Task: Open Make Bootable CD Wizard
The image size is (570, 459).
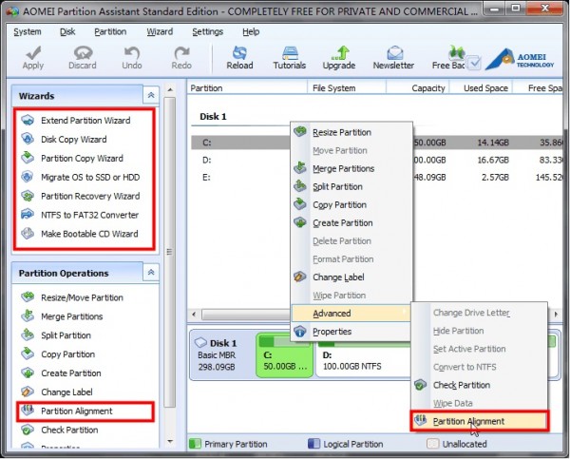Action: point(89,233)
